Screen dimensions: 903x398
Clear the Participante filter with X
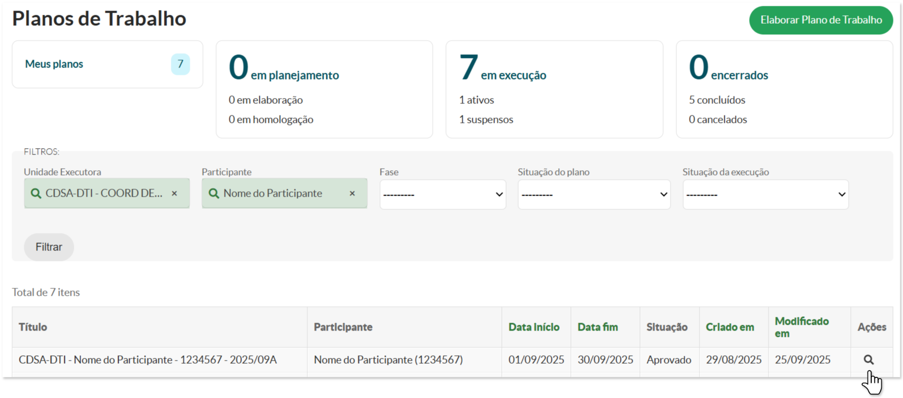[352, 193]
